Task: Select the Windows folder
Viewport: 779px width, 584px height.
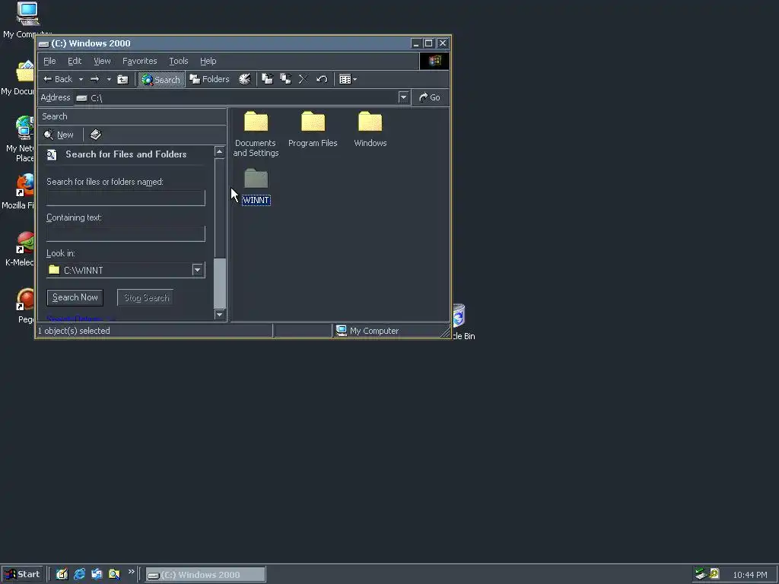Action: coord(370,129)
